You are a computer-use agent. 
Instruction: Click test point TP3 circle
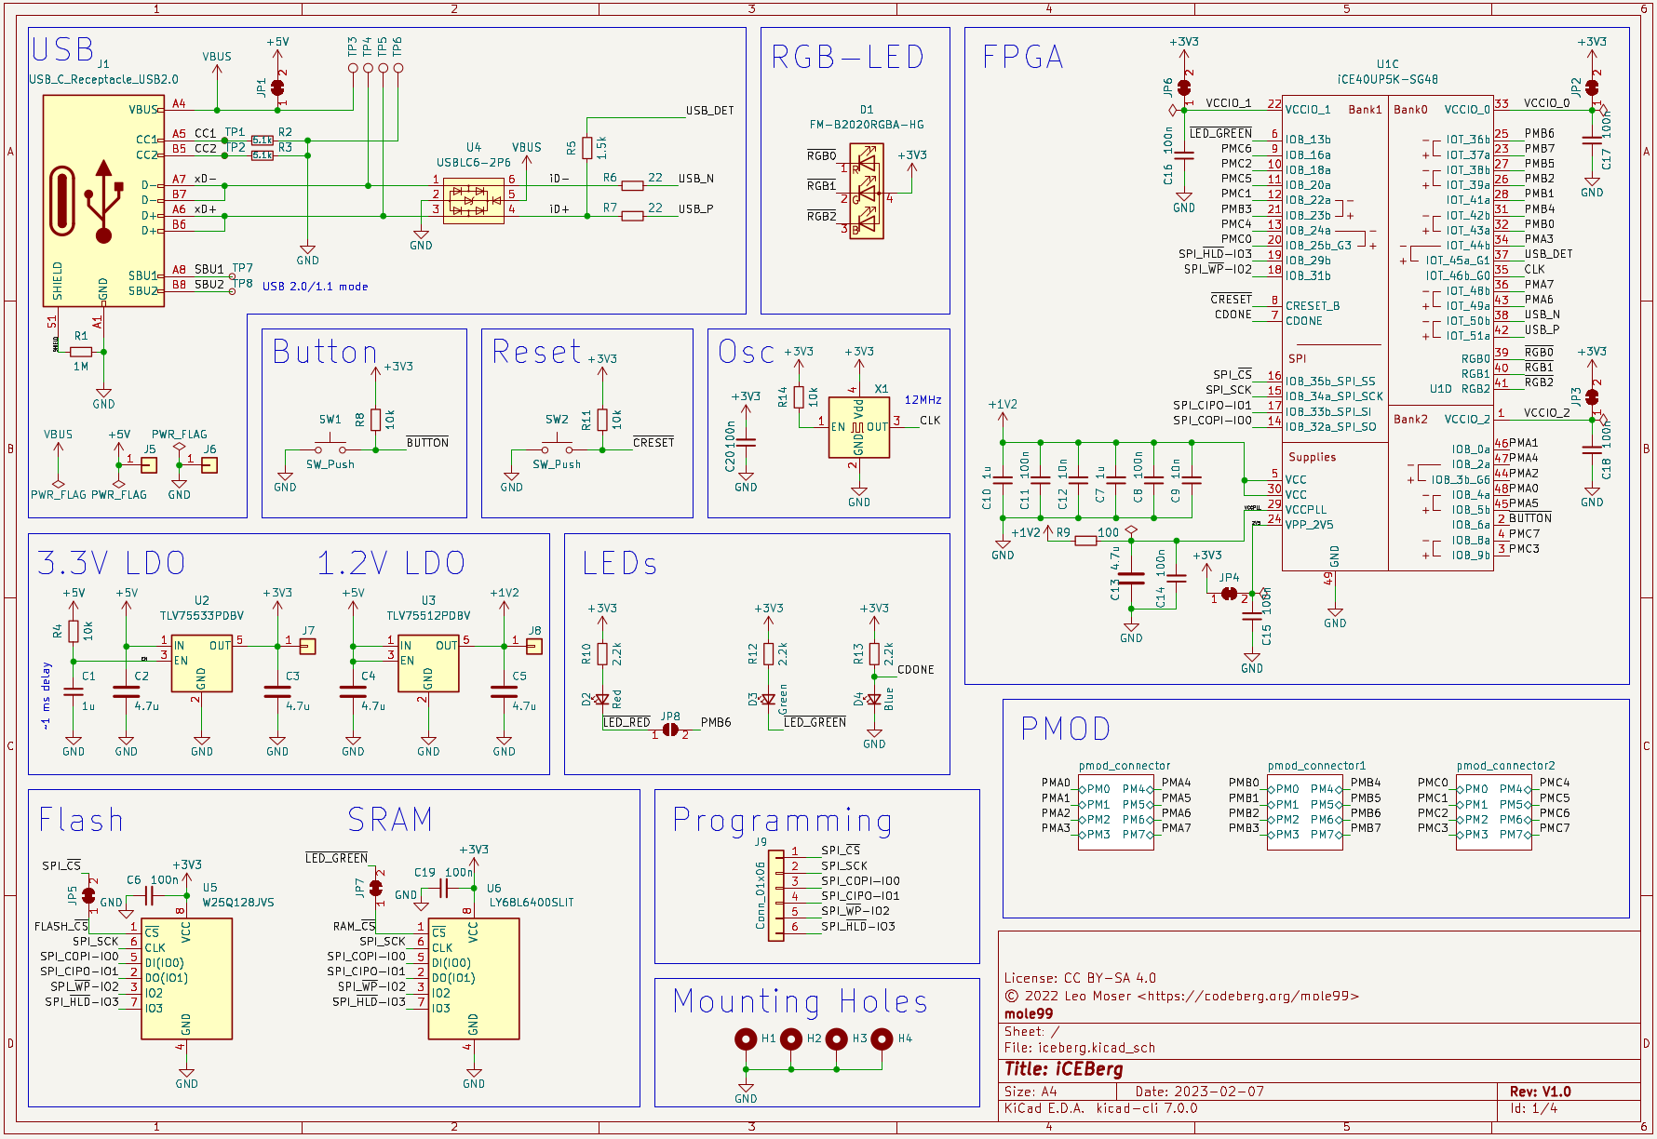353,68
